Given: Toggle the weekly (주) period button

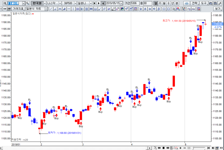Looking at the screenshot, I should (160, 3).
